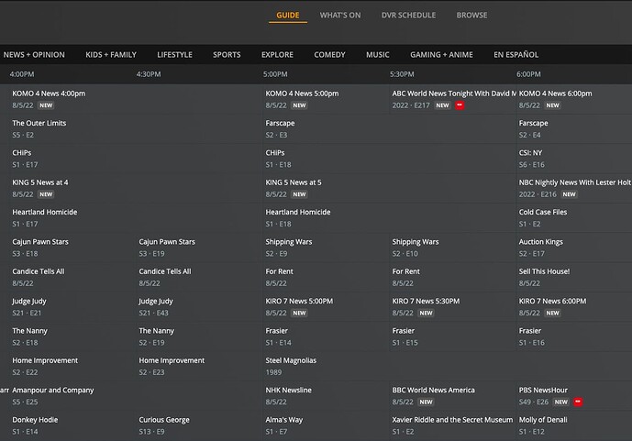Filter guide by News + Opinion

click(x=34, y=55)
